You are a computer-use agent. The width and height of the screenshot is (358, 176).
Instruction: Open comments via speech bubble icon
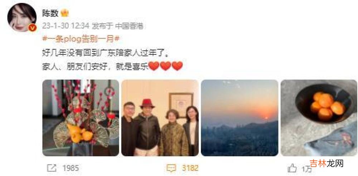pos(171,168)
